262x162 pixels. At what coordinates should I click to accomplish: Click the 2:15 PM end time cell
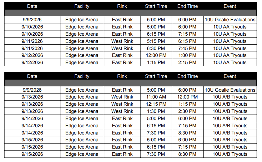coord(188,63)
